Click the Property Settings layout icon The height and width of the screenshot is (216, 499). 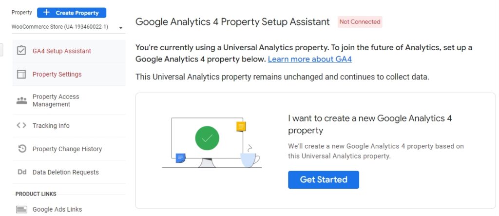[x=21, y=74]
